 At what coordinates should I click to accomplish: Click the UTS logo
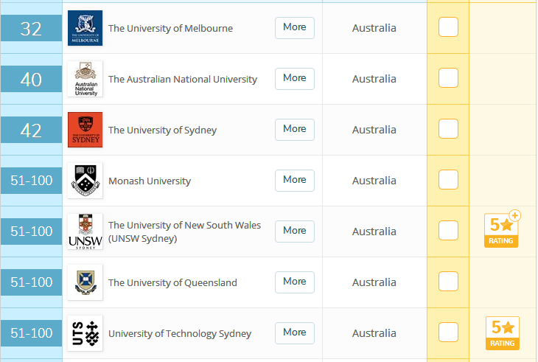(85, 333)
